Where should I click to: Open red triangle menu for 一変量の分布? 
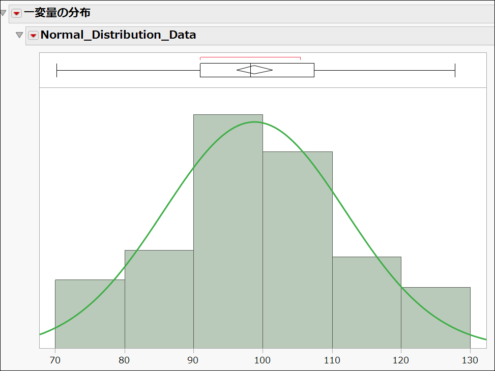[x=16, y=13]
